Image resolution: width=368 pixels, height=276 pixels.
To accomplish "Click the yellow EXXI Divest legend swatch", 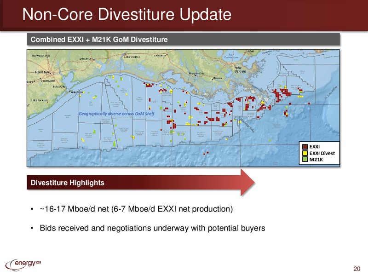I will click(305, 153).
